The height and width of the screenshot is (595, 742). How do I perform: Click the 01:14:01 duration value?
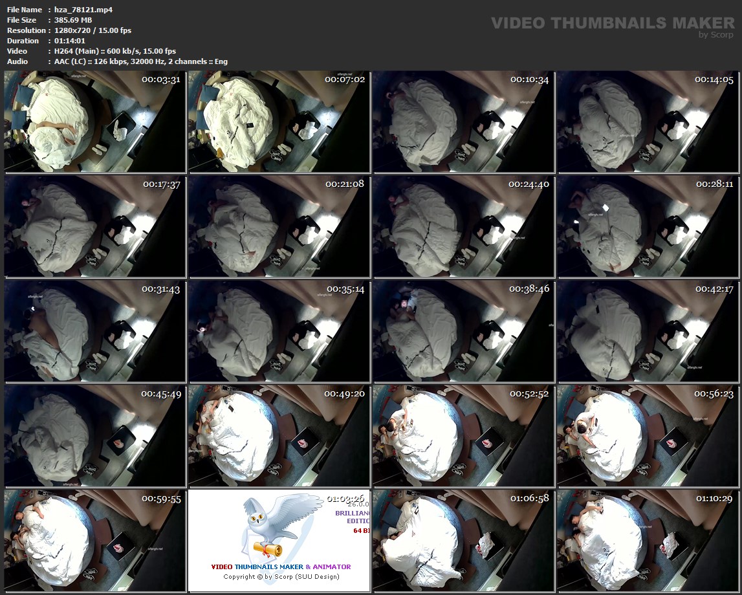[70, 41]
